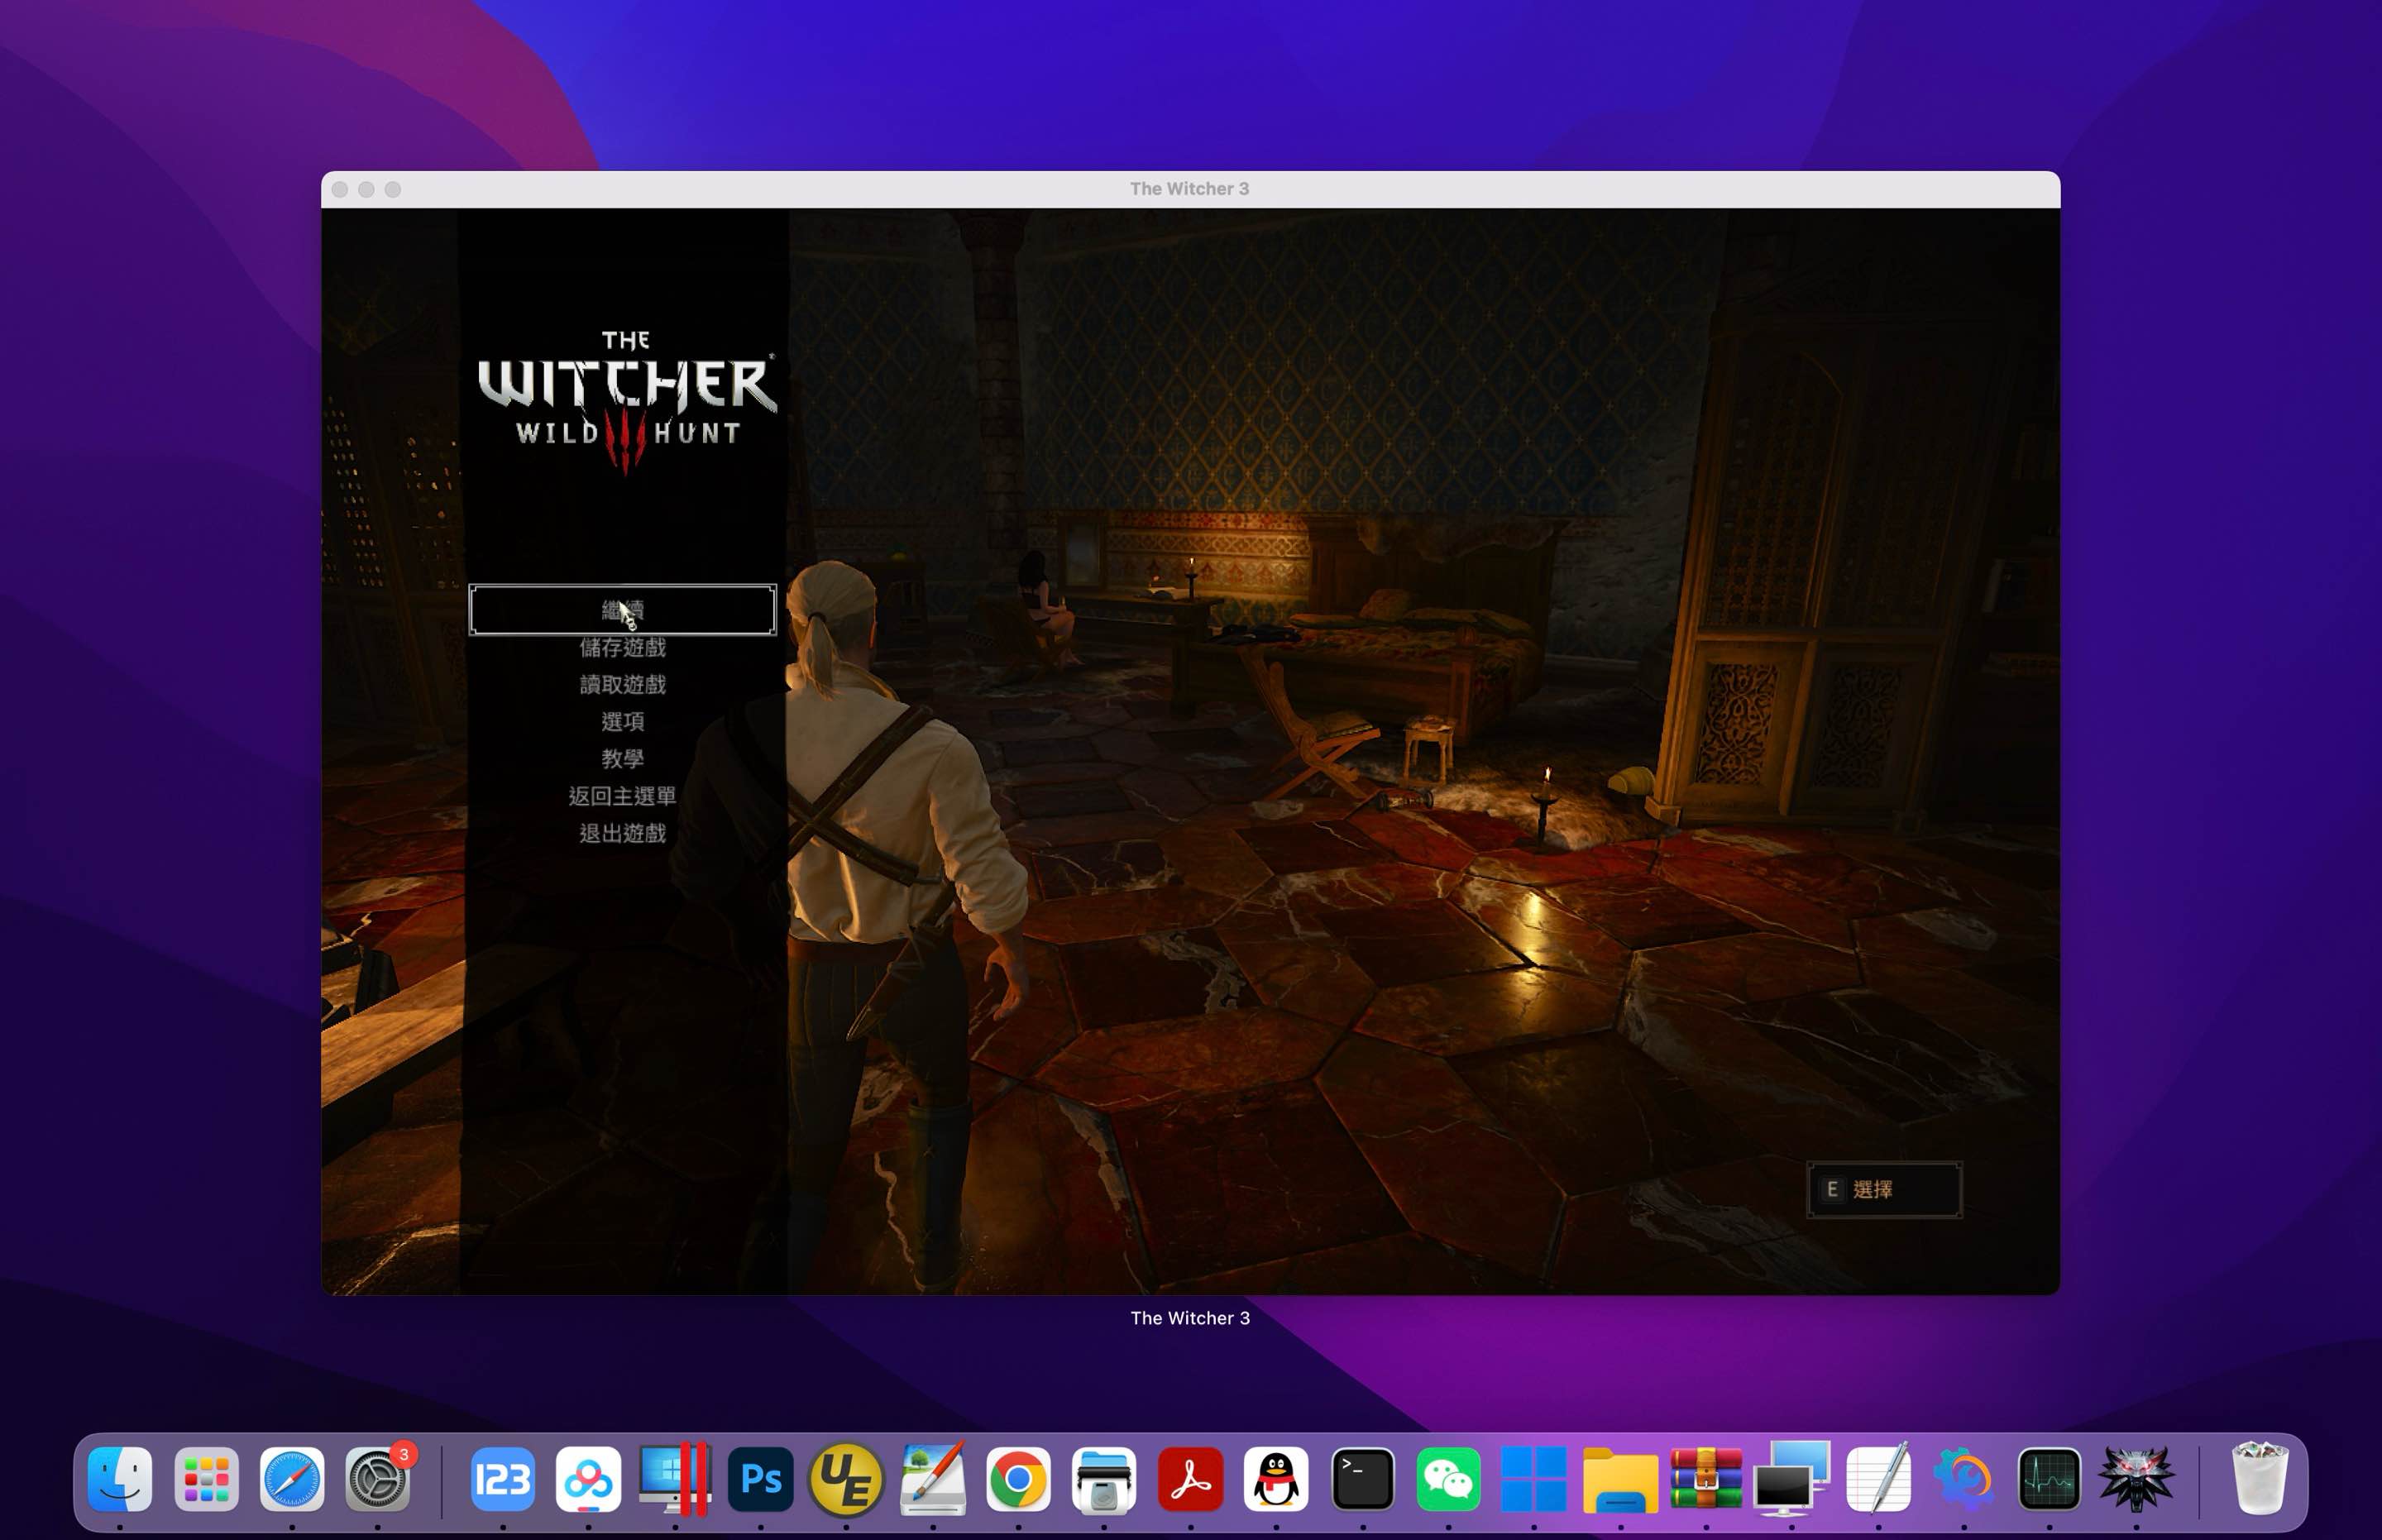Open Terminal from the Dock
This screenshot has height=1540, width=2382.
tap(1363, 1479)
